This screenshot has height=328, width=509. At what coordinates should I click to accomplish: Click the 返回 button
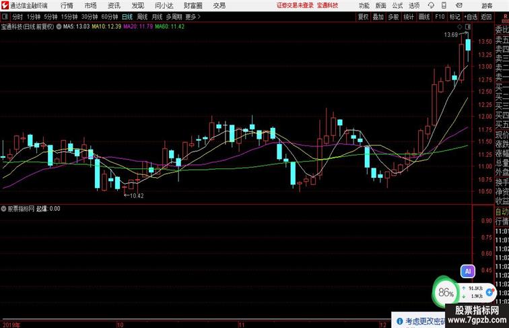(x=486, y=17)
